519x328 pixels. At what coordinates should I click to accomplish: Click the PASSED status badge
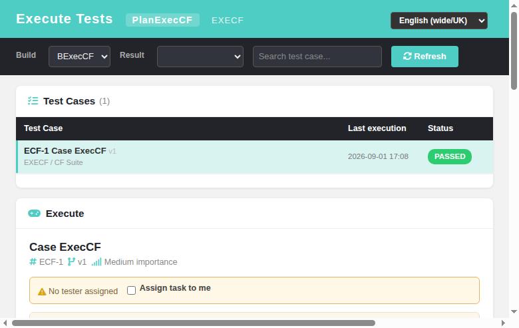(x=450, y=156)
